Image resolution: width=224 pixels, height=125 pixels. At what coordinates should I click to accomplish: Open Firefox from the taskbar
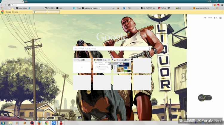click(39, 122)
